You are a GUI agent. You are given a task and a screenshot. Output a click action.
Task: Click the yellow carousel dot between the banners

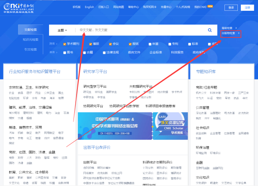(x=153, y=127)
